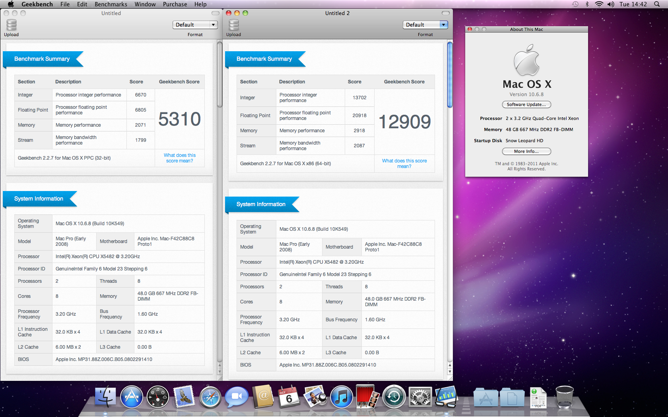668x417 pixels.
Task: Open iChat from the Dock
Action: pos(237,397)
